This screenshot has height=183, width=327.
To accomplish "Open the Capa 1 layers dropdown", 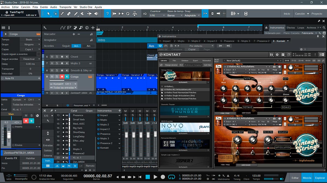I will (30, 49).
